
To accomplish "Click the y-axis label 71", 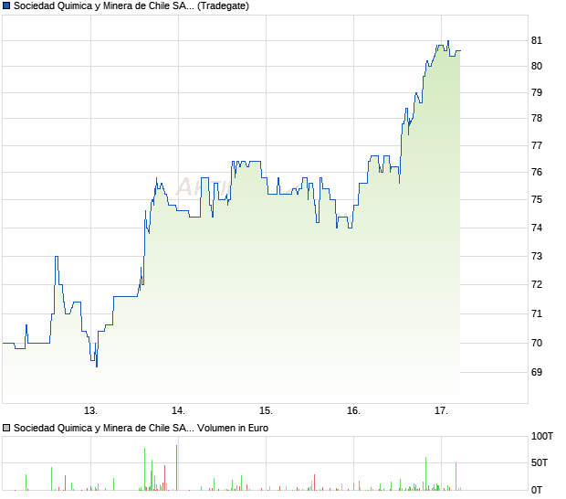I will pyautogui.click(x=537, y=313).
